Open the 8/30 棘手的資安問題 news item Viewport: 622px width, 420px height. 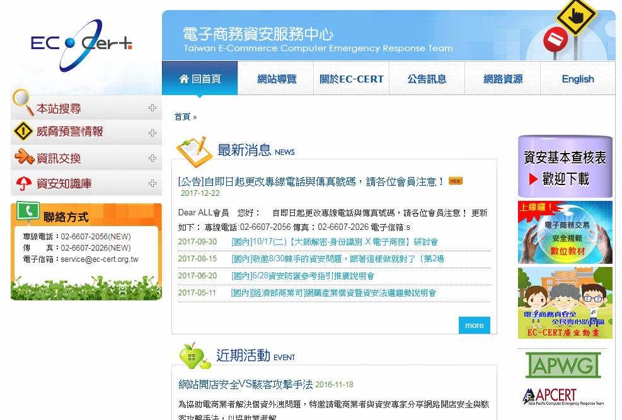click(338, 259)
